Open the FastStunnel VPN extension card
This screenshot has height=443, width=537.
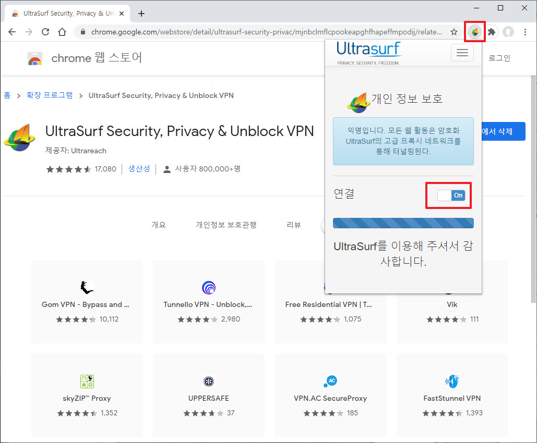point(452,395)
